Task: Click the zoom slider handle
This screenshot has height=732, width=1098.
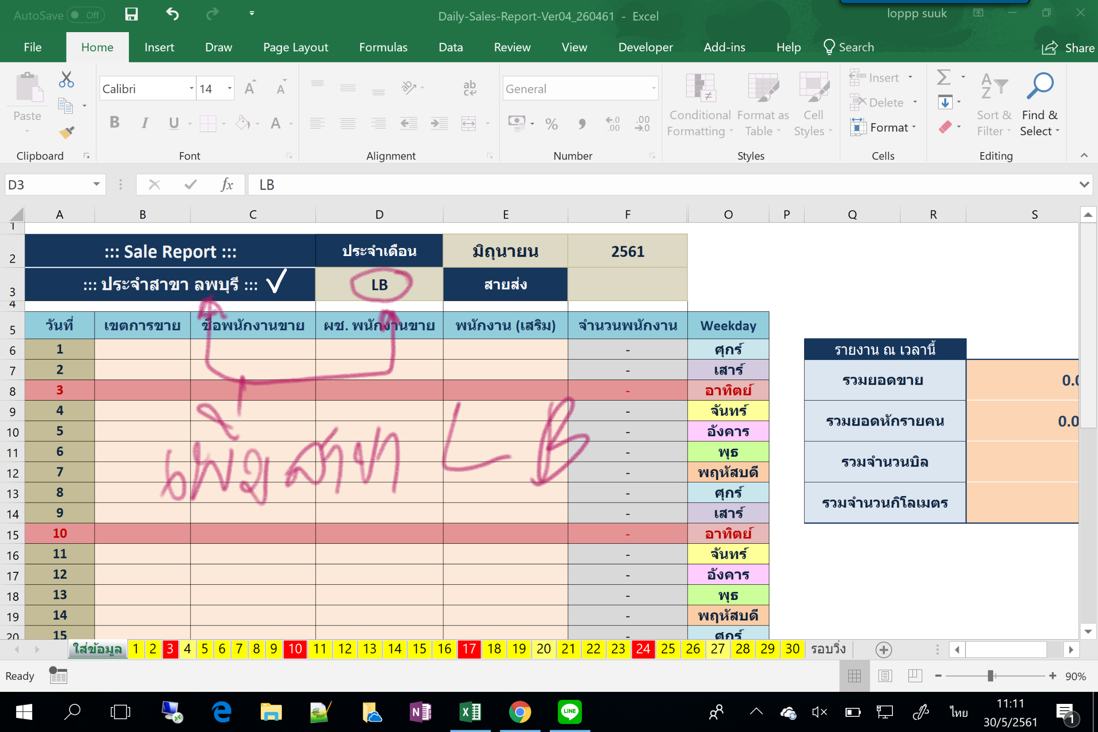Action: pos(990,675)
